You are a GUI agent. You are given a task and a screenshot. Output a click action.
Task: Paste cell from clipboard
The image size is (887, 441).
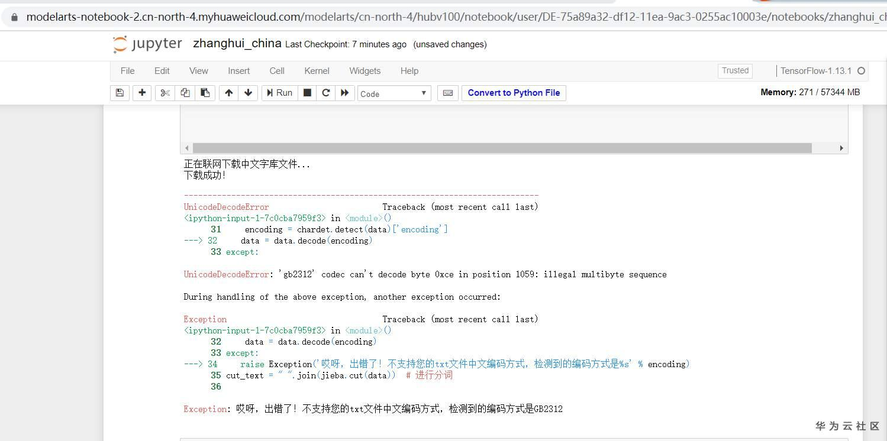pos(204,93)
